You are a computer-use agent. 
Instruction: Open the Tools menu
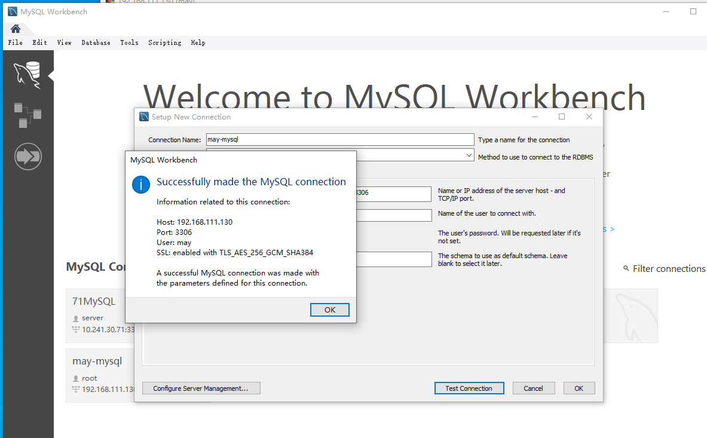[129, 42]
